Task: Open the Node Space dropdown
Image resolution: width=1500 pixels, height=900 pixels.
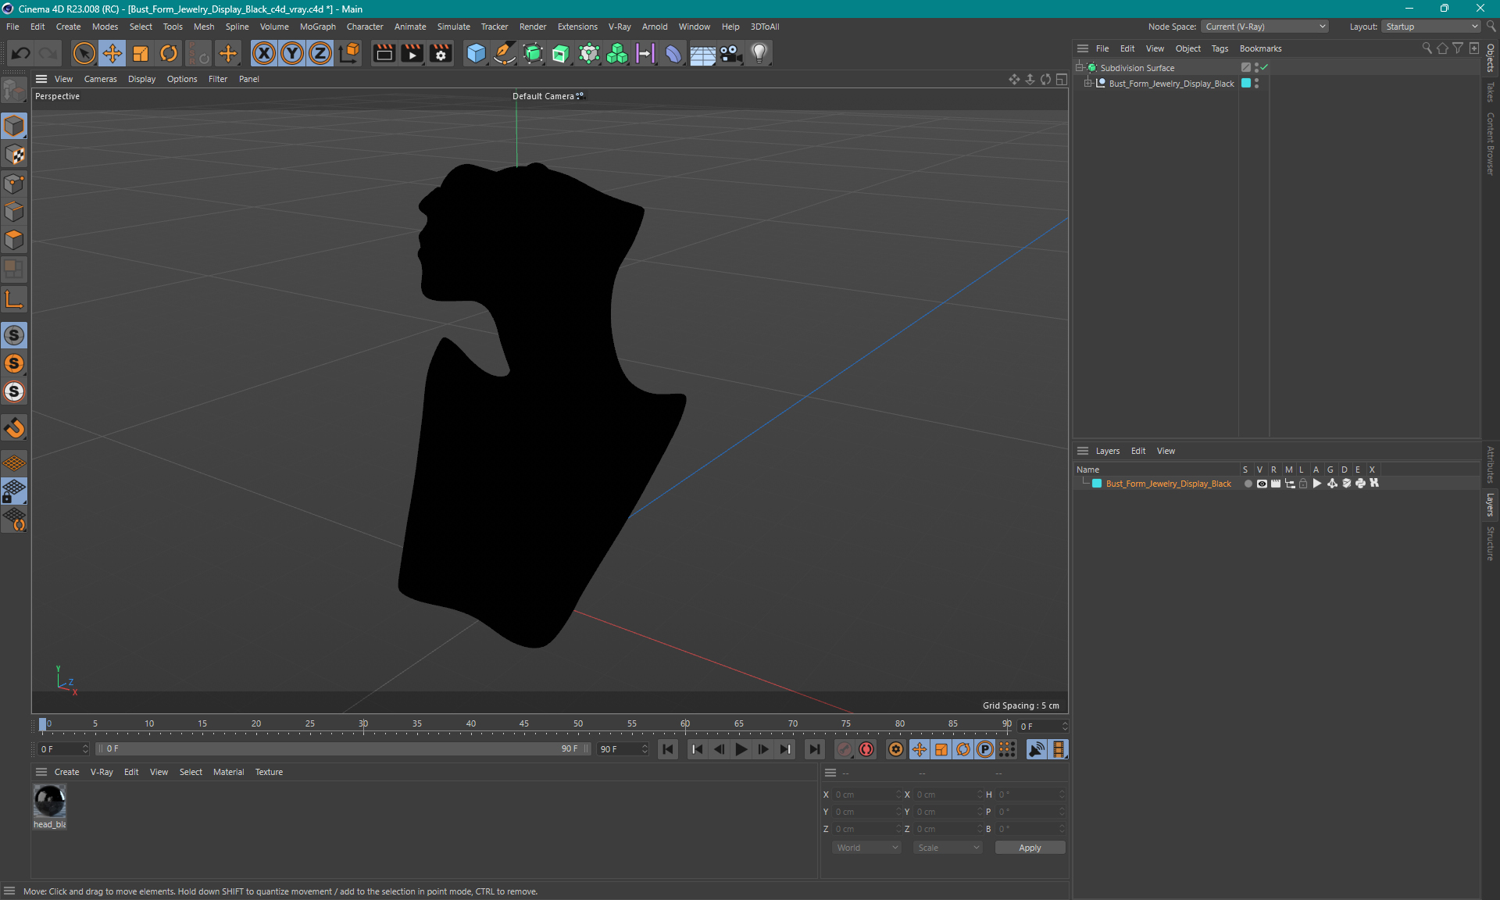Action: click(1265, 27)
